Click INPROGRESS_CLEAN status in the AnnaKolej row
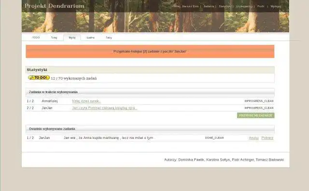This screenshot has height=191, width=309. tap(259, 101)
